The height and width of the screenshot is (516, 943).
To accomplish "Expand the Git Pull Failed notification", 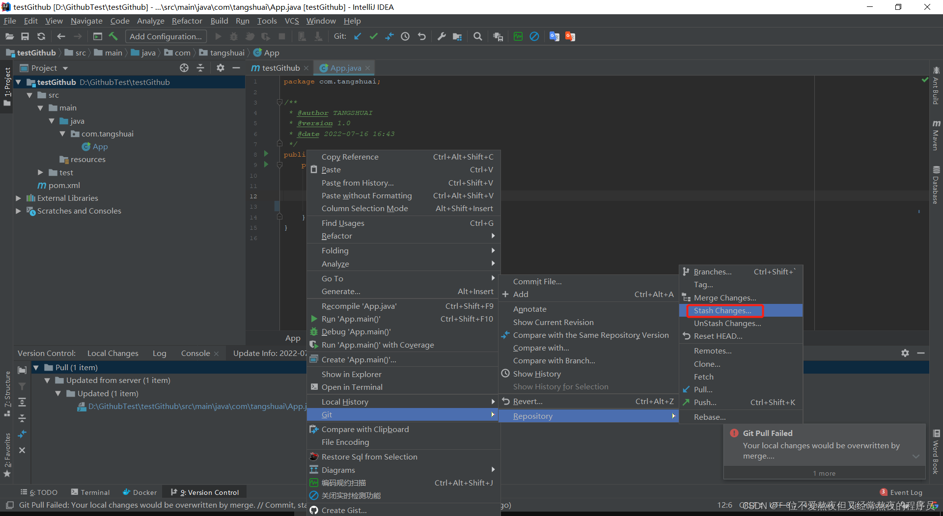I will coord(915,456).
